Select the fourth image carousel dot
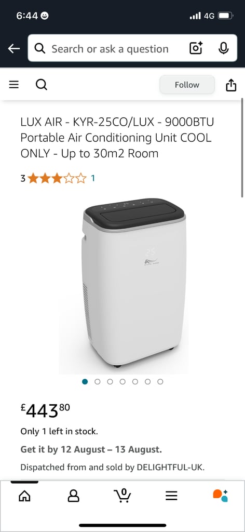The width and height of the screenshot is (245, 532). [122, 382]
